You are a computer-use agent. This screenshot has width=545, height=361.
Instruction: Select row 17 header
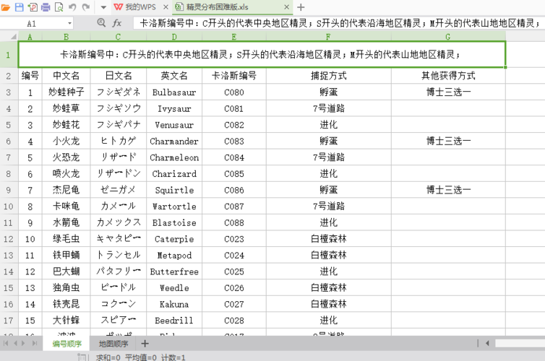coord(9,321)
